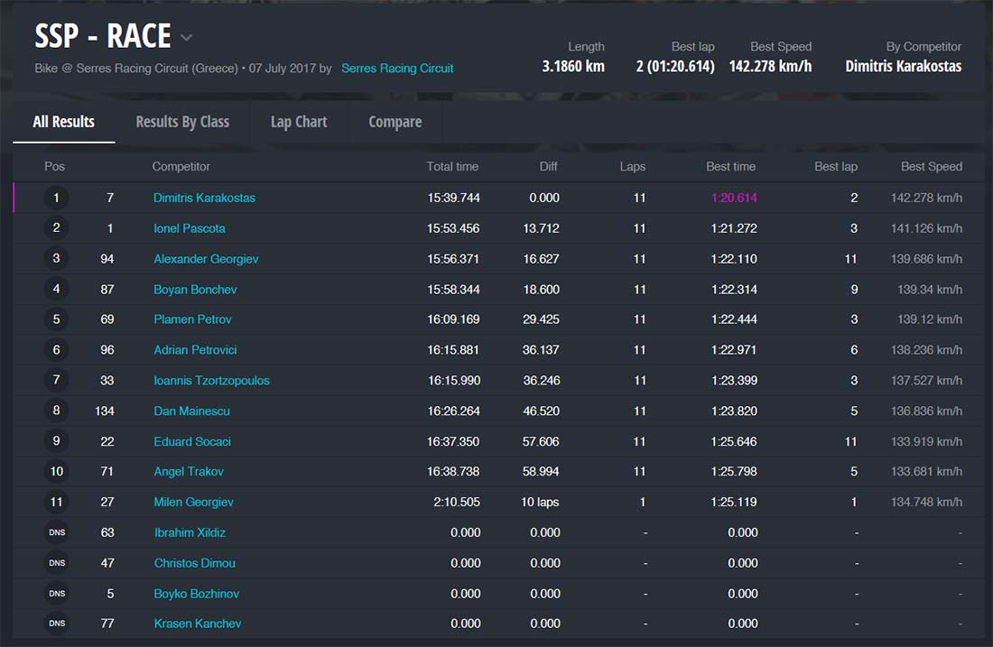Select the All Results tab
The width and height of the screenshot is (993, 647).
[x=63, y=122]
